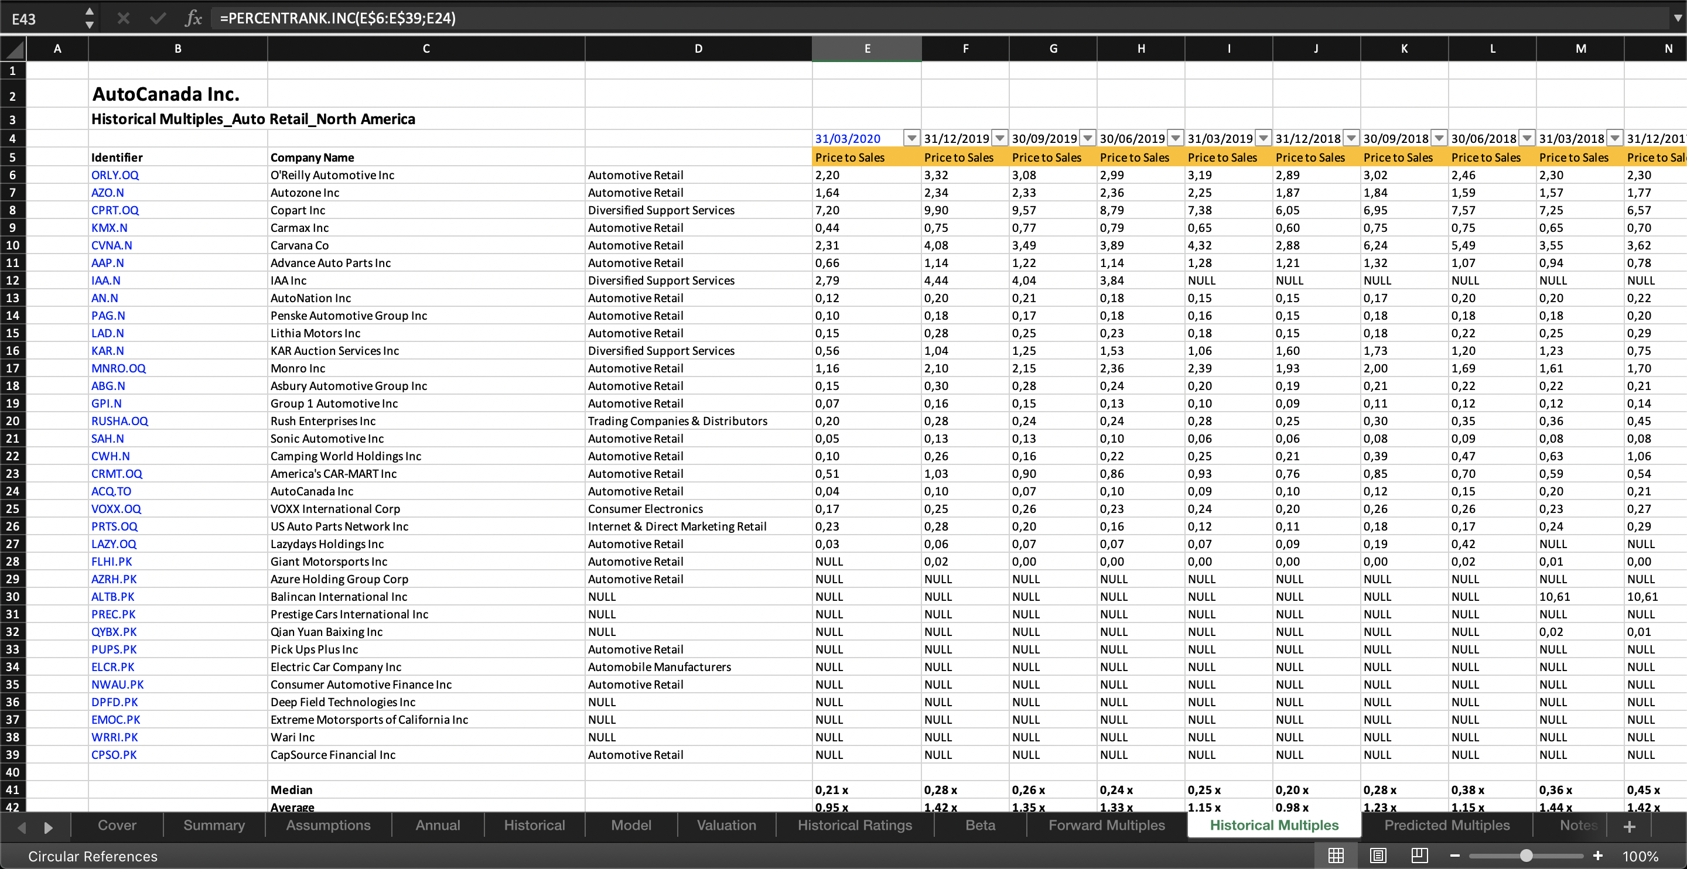Select the Median label cell
Image resolution: width=1687 pixels, height=869 pixels.
[426, 790]
